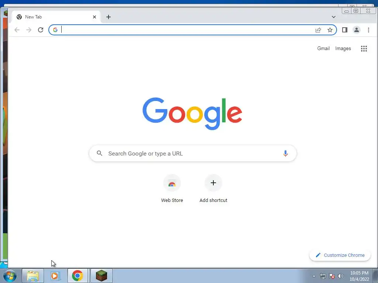Open the network tray icon
The height and width of the screenshot is (283, 378).
tap(323, 276)
